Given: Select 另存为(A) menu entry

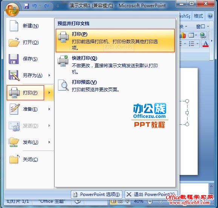Looking at the screenshot, I should click(x=26, y=75).
